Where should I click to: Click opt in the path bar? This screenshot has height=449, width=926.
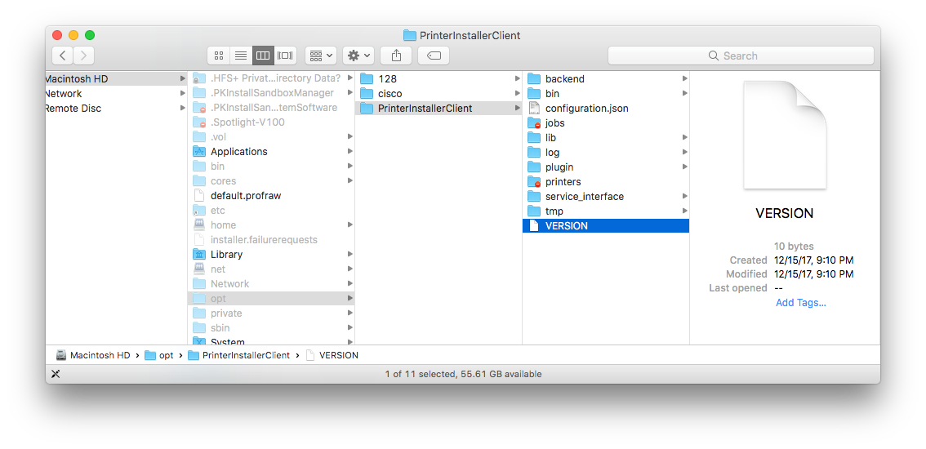(x=159, y=355)
